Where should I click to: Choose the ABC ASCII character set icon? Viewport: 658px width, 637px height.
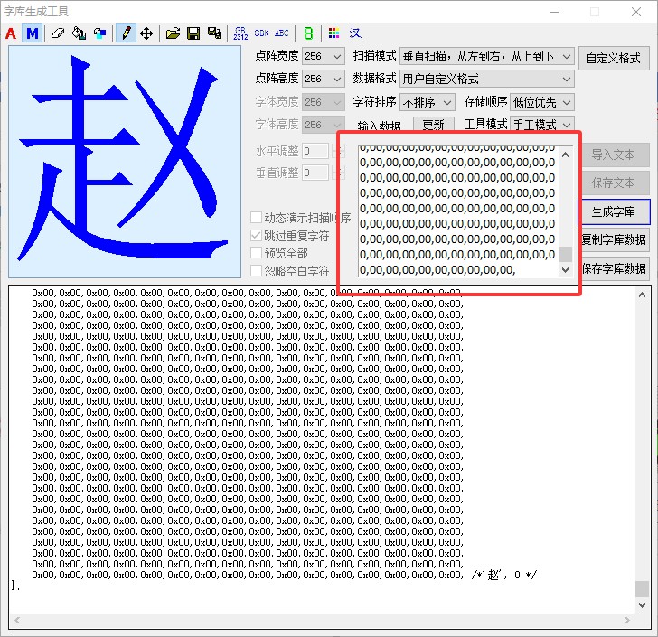[x=282, y=33]
